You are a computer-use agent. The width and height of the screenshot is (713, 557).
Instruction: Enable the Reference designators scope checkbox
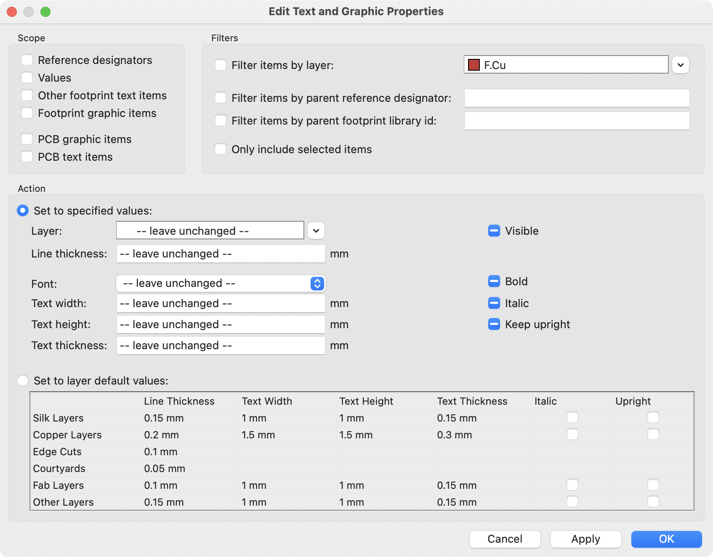point(27,60)
